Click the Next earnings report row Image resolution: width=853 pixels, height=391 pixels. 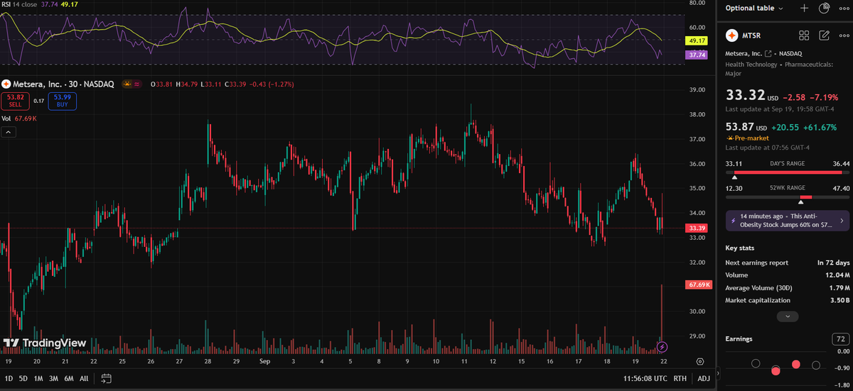click(788, 263)
